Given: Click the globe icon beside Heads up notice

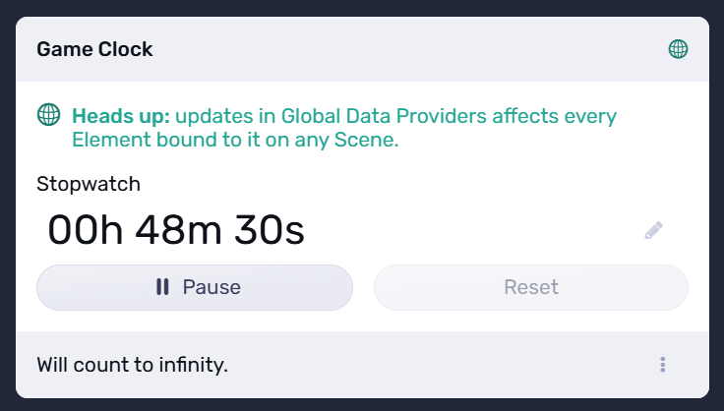Looking at the screenshot, I should (x=48, y=115).
